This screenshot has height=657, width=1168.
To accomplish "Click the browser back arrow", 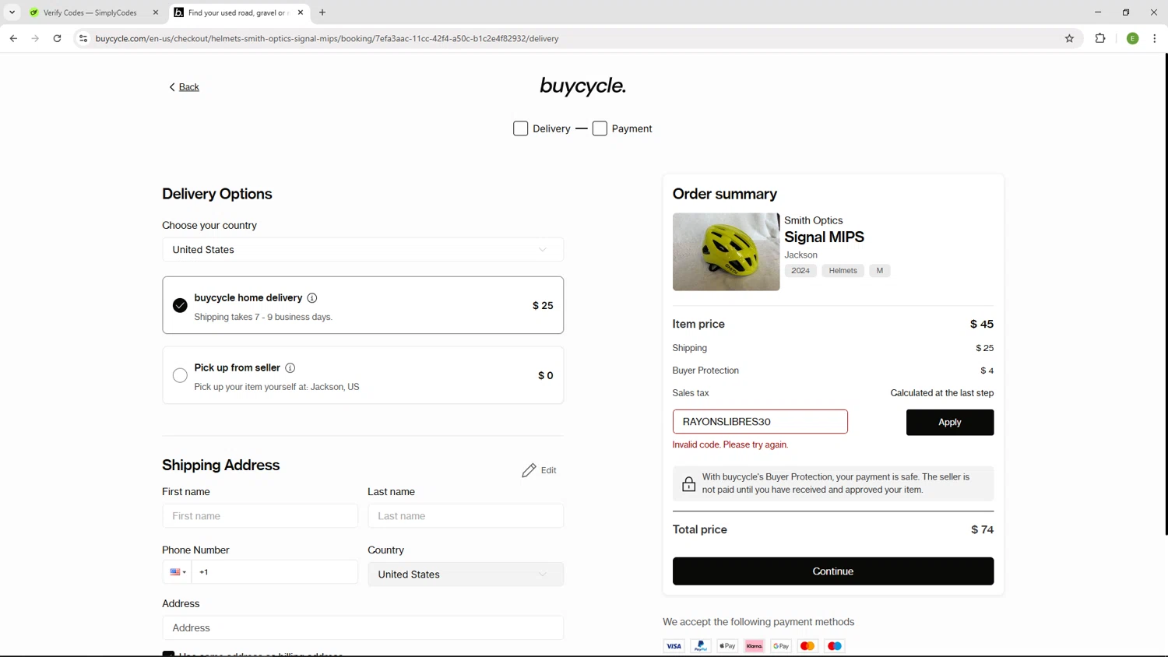I will [x=13, y=38].
